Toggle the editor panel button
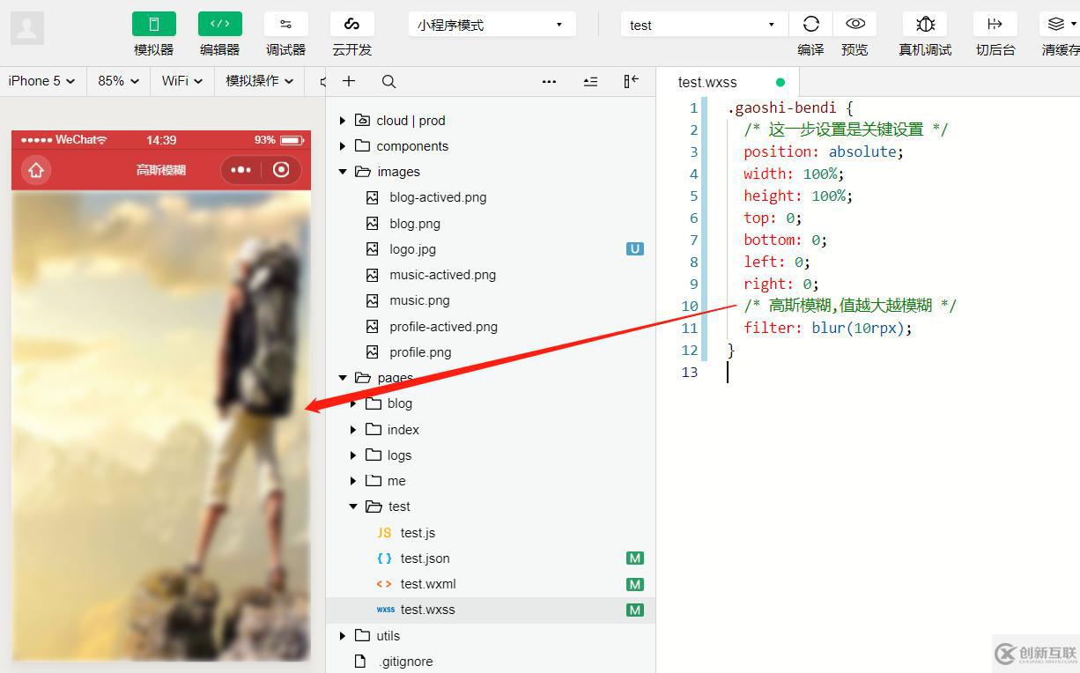1080x673 pixels. coord(219,24)
